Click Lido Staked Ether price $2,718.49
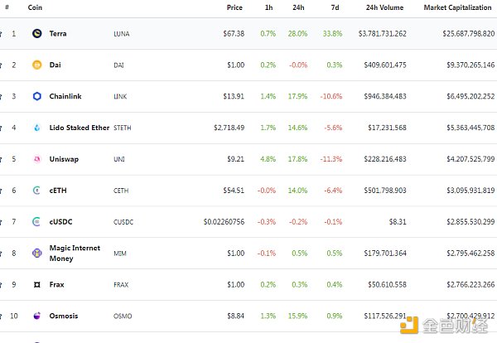The image size is (497, 343). pos(229,128)
